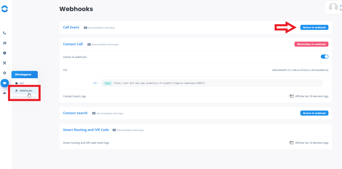Click the Ringover logo icon

pos(5,9)
